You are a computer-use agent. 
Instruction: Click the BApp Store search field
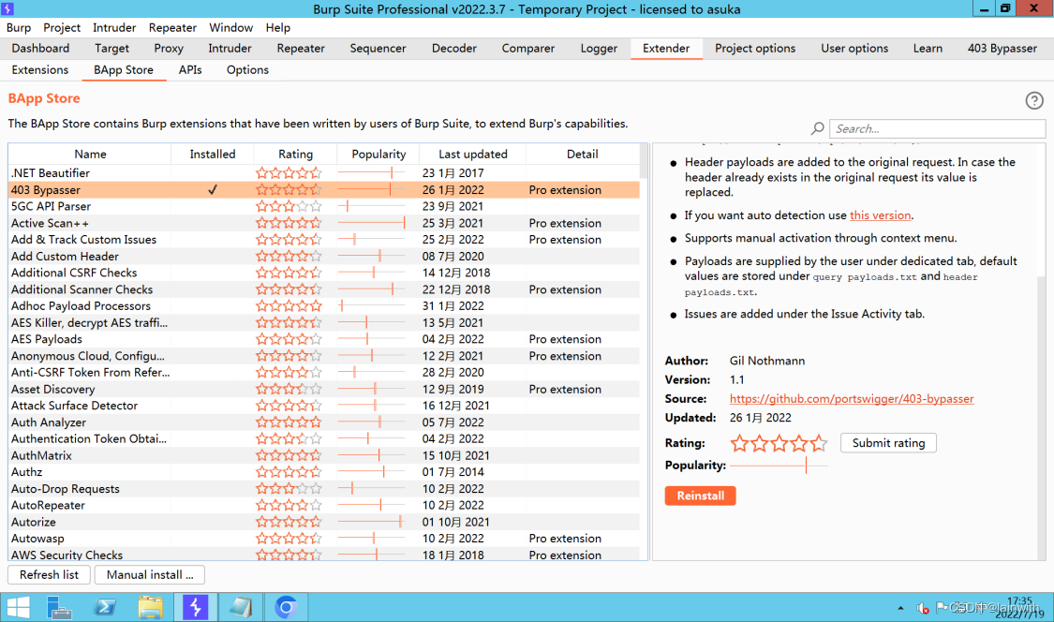pos(937,128)
